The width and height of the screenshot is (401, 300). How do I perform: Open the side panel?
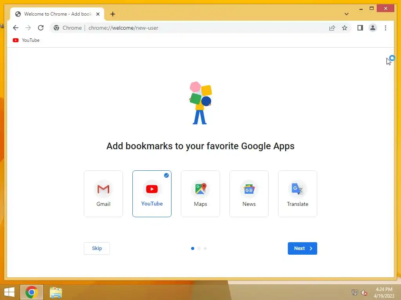click(x=360, y=28)
